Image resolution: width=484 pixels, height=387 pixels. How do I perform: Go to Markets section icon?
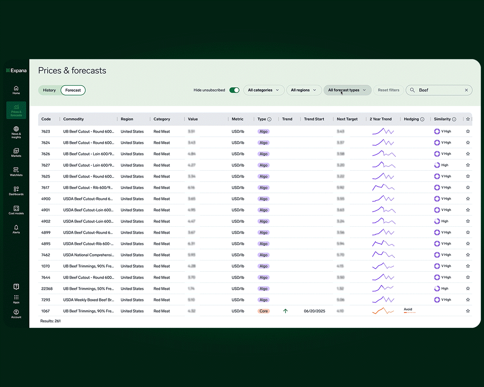[16, 152]
